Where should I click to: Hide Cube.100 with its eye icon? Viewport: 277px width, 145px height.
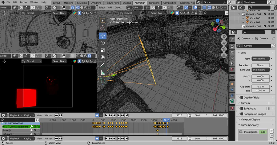pos(269,18)
